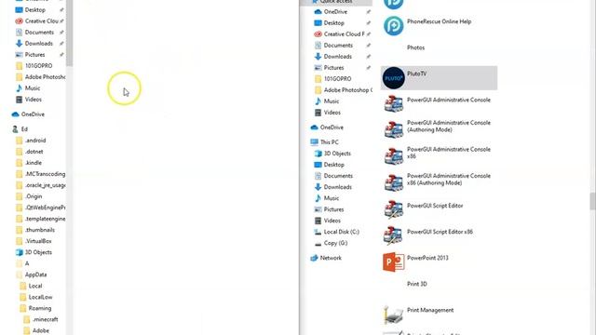Select OneDrive node in left window
This screenshot has height=335, width=596.
click(x=33, y=114)
